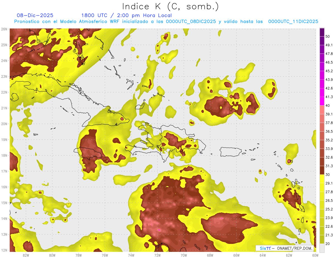Click the color bar value 46.5

[x=329, y=62]
